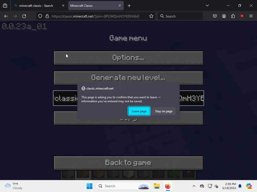The width and height of the screenshot is (257, 192).
Task: Click the taskbar Search box
Action: pos(123,186)
